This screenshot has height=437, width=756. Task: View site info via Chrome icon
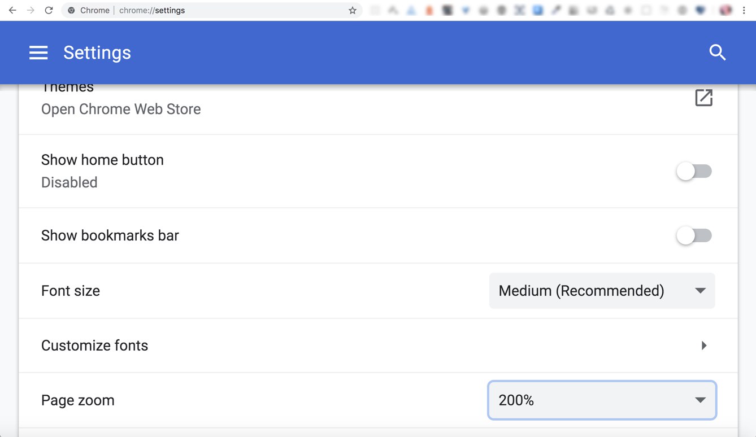(x=71, y=10)
